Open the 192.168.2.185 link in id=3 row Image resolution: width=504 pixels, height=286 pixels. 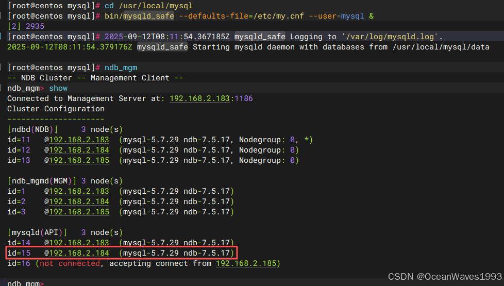[79, 212]
